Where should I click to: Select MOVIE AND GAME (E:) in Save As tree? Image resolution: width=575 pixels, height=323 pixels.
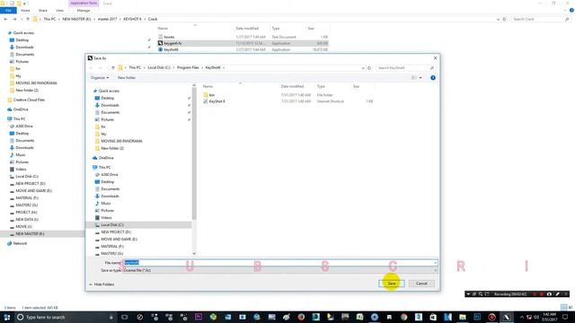click(119, 240)
